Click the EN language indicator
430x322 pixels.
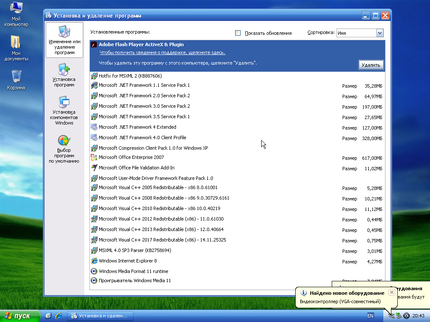370,316
